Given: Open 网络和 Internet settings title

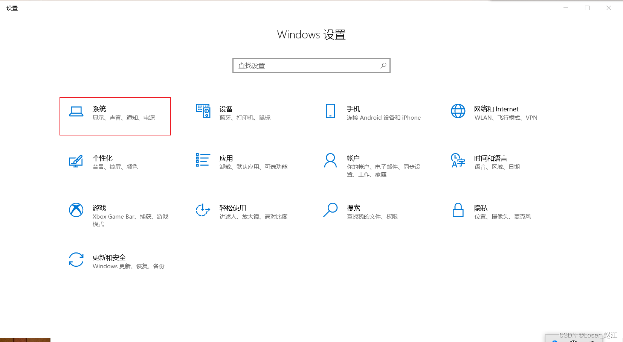Looking at the screenshot, I should coord(496,109).
